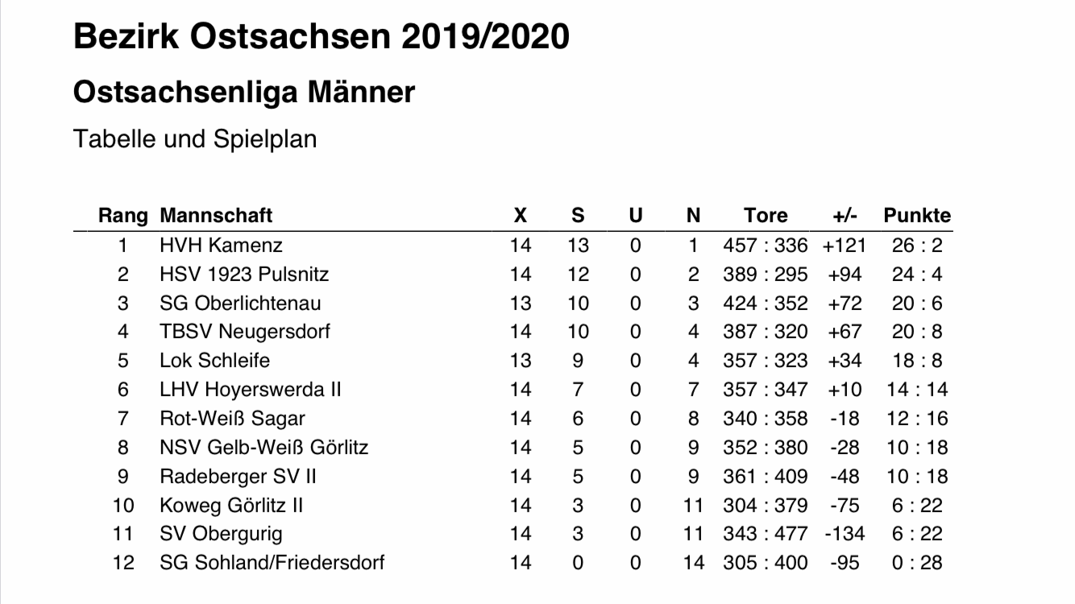Click the 'Punkte' column header
1075x604 pixels.
(917, 216)
